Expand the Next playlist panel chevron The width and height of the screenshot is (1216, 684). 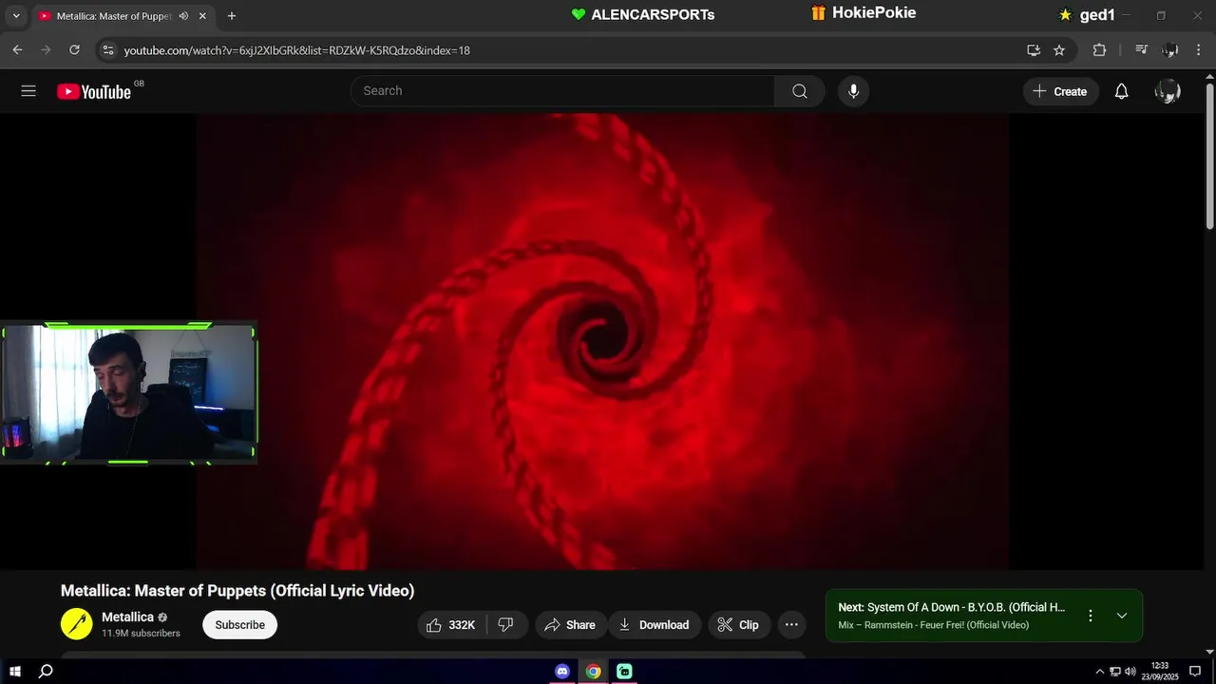pos(1122,616)
